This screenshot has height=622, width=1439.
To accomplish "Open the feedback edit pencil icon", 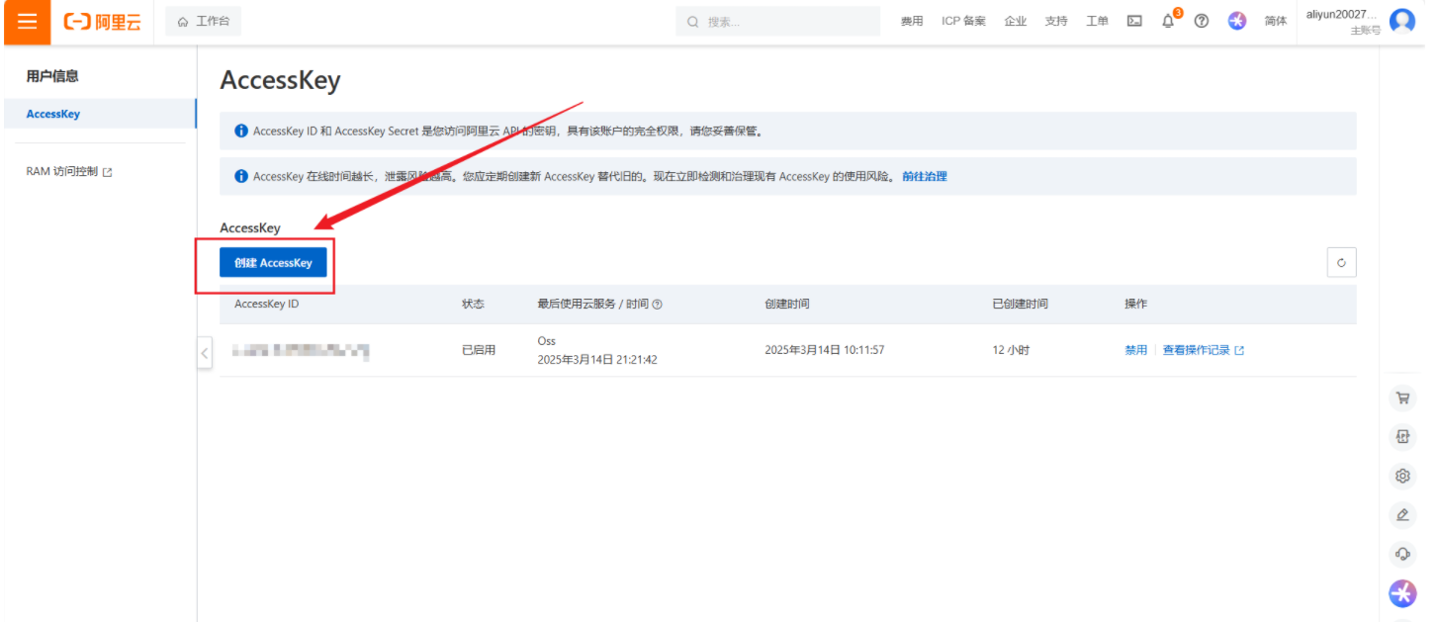I will [x=1402, y=514].
